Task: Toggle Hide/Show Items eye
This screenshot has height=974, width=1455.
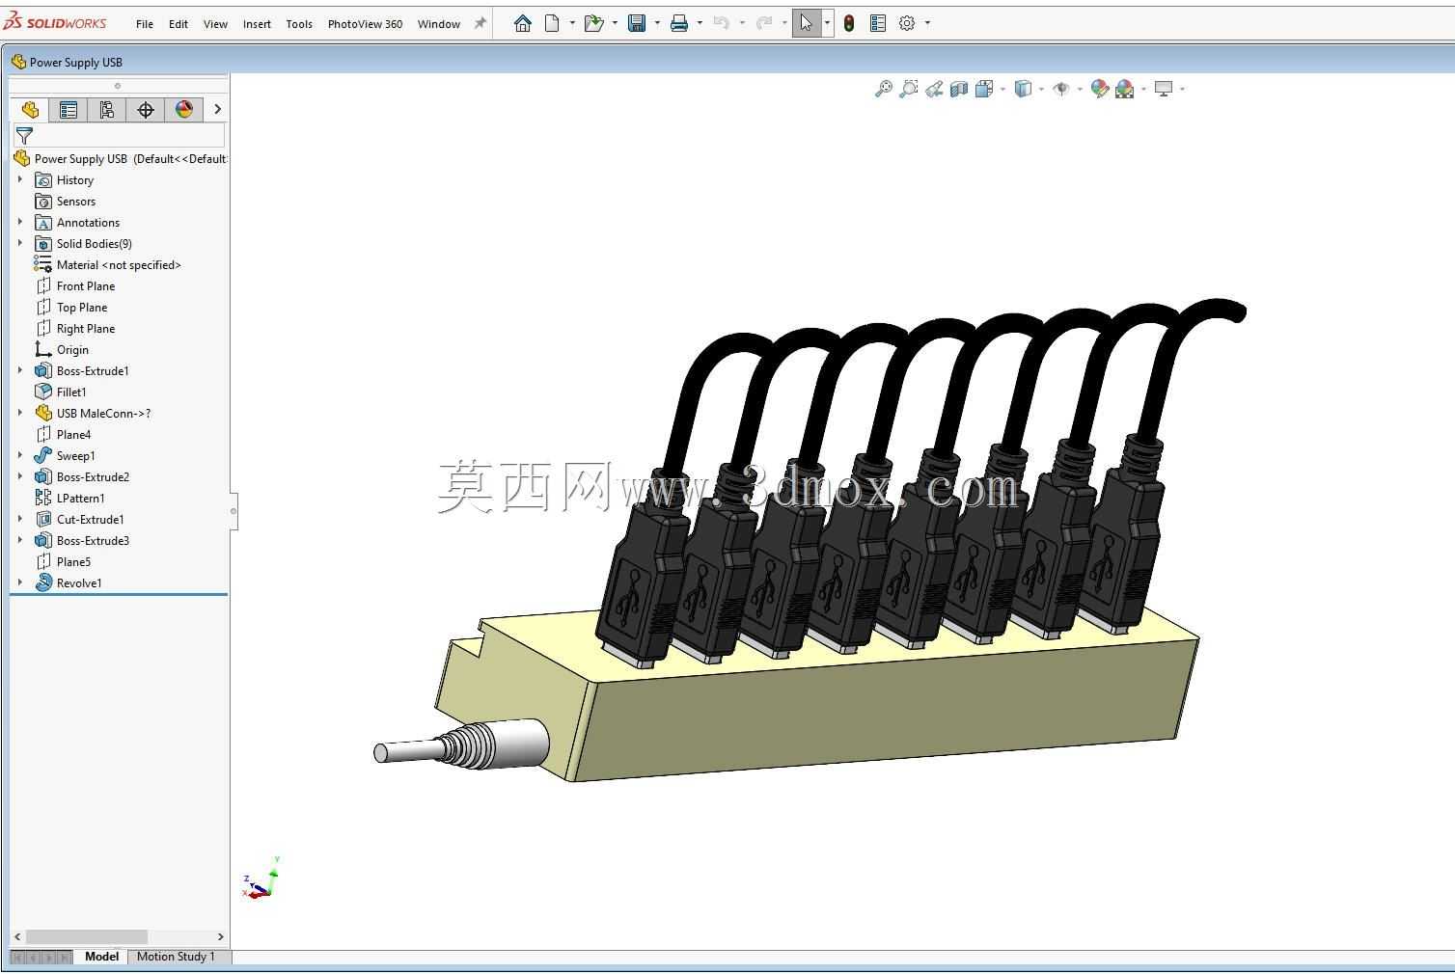Action: pos(1061,89)
